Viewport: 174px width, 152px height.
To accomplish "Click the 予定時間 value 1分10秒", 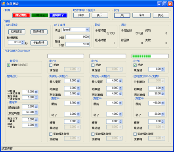I will (110, 33).
